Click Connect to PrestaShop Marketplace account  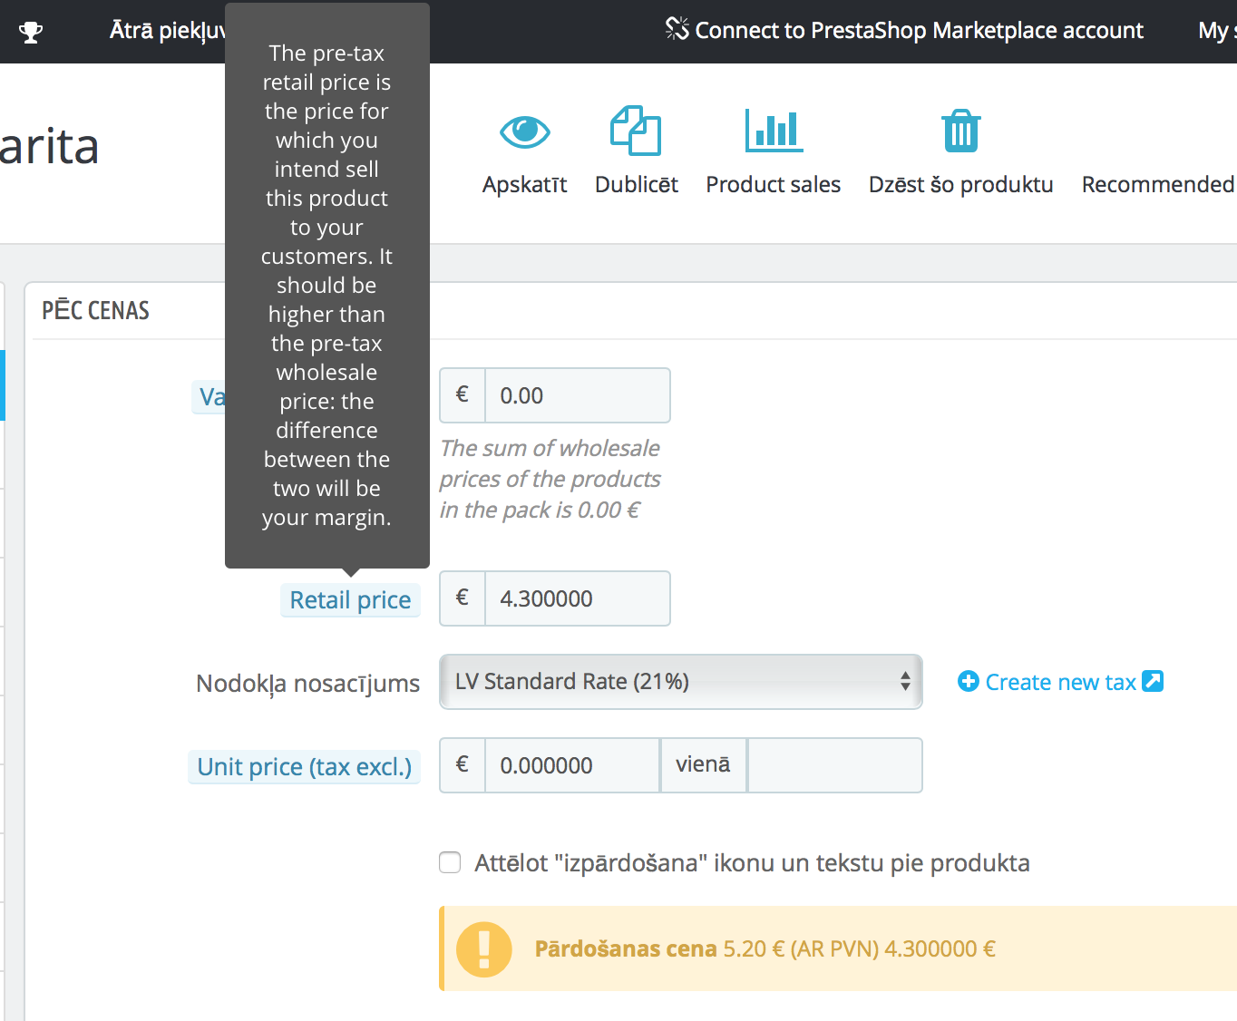918,31
